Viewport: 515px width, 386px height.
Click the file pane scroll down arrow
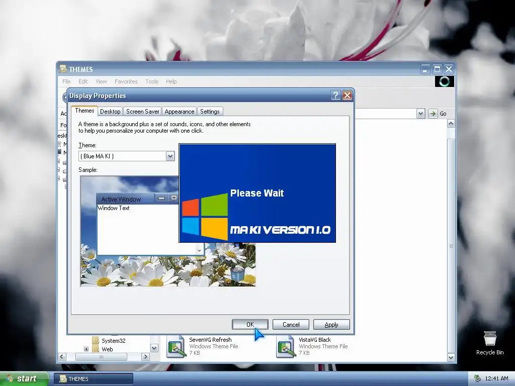coord(451,357)
